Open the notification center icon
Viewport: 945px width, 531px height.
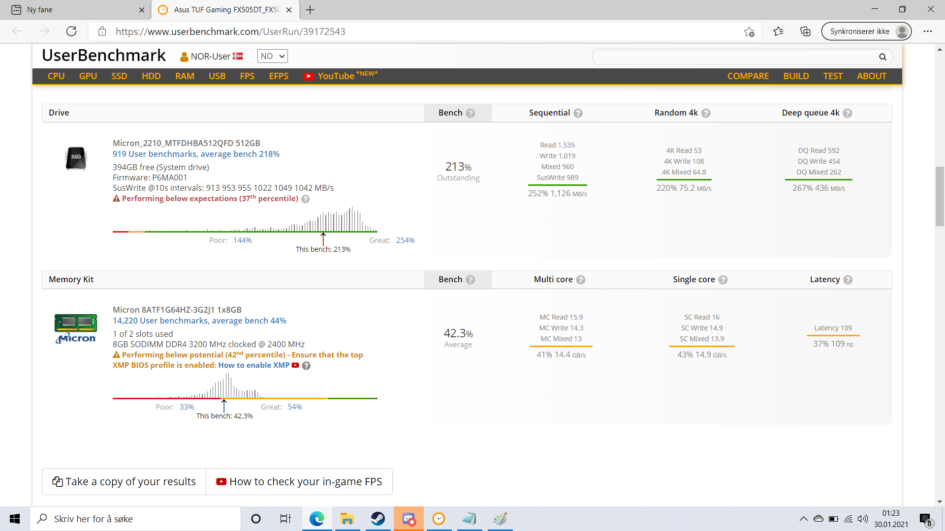pyautogui.click(x=925, y=519)
